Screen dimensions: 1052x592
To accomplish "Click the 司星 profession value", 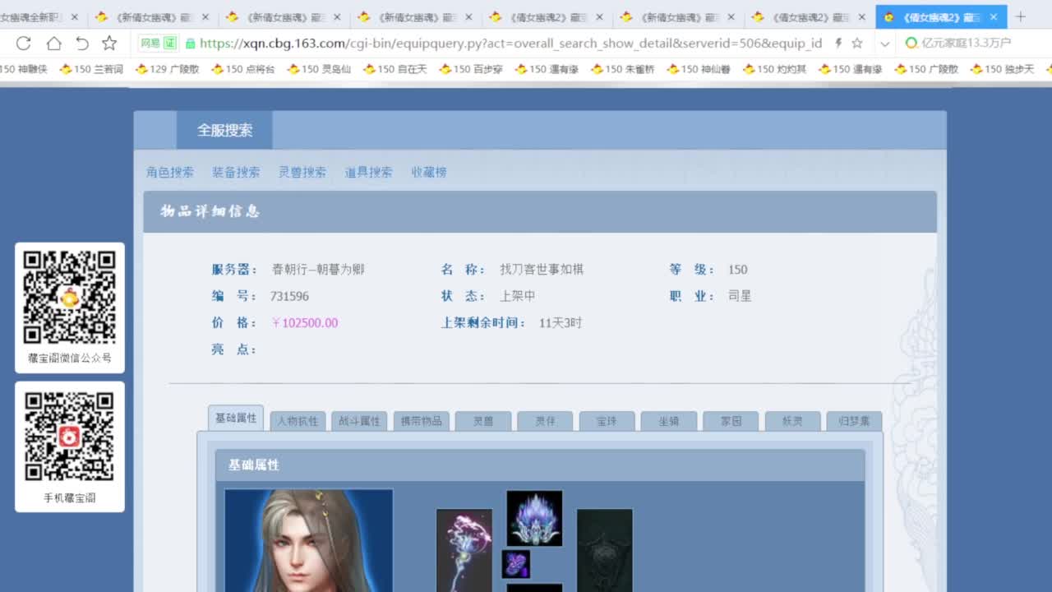I will coord(740,296).
